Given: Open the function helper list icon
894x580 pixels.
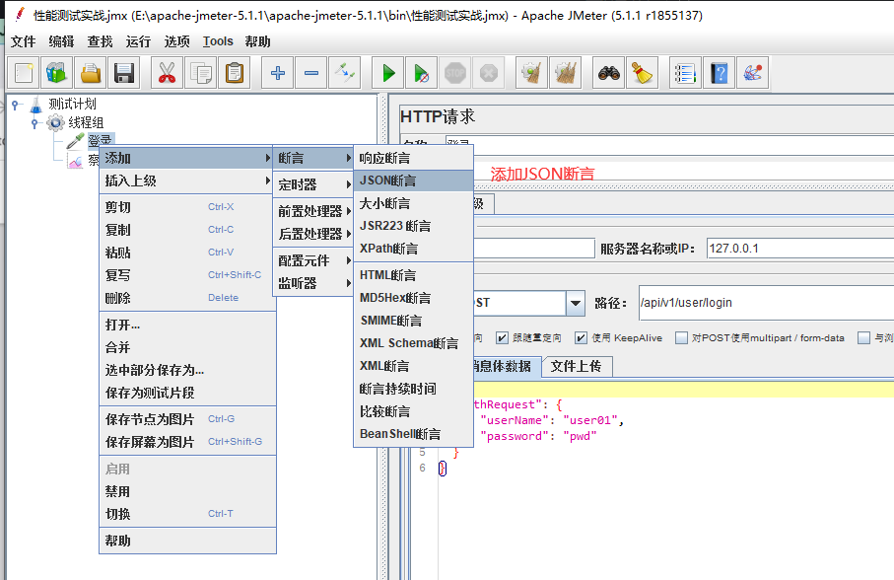Looking at the screenshot, I should point(685,73).
